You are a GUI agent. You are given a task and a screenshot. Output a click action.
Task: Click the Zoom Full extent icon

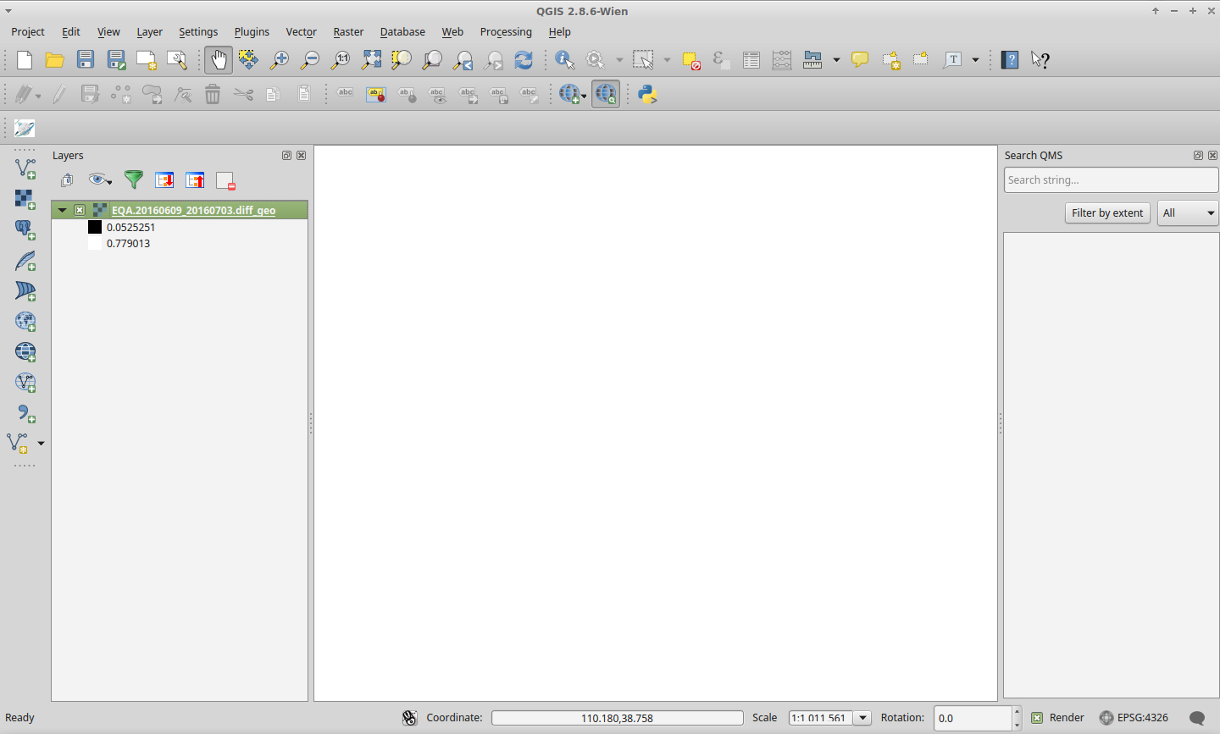tap(371, 60)
